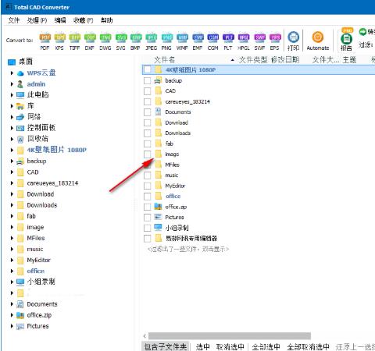Sort by 文件名 column header

point(165,60)
